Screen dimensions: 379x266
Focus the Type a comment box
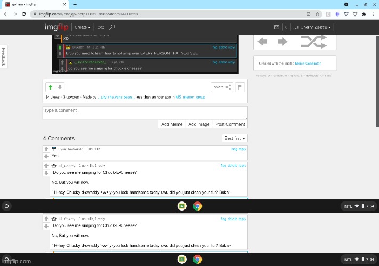point(145,113)
